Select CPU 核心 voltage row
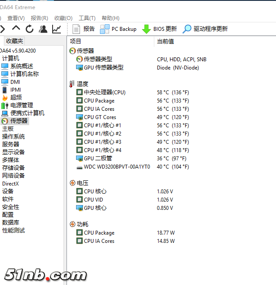Image resolution: width=276 pixels, height=285 pixels. tap(125, 192)
